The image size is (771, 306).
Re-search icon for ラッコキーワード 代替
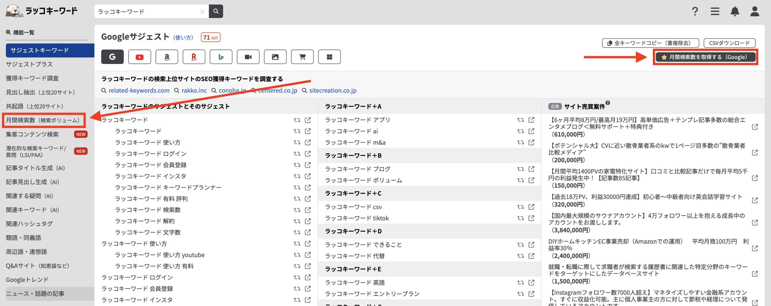tap(520, 256)
